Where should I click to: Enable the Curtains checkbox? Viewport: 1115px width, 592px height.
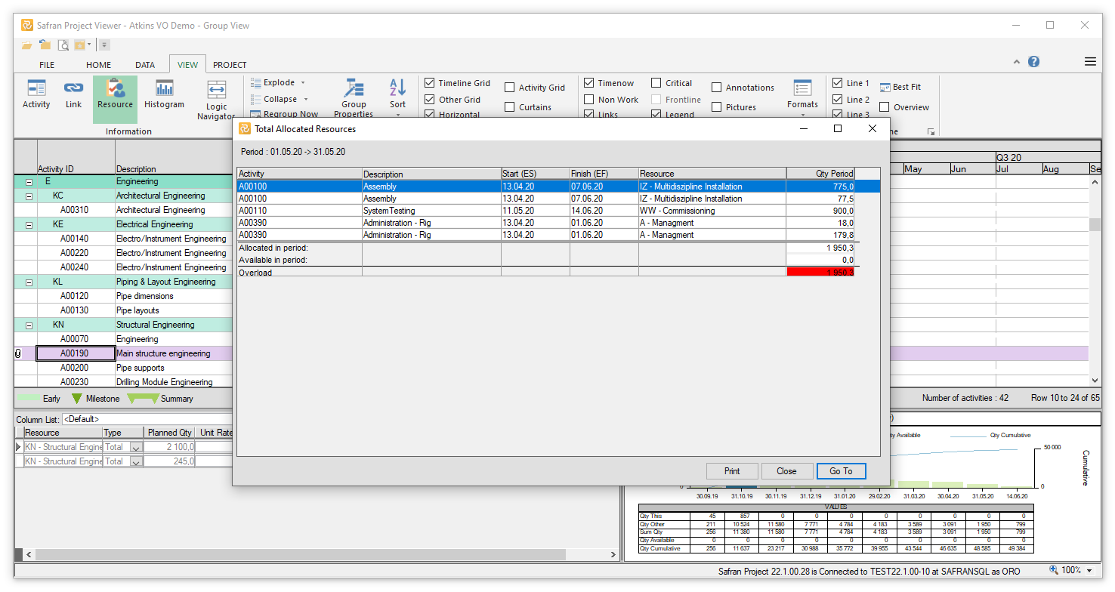click(x=510, y=107)
